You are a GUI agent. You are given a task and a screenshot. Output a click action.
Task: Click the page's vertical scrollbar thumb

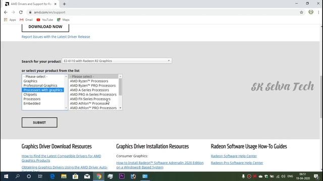tap(321, 97)
